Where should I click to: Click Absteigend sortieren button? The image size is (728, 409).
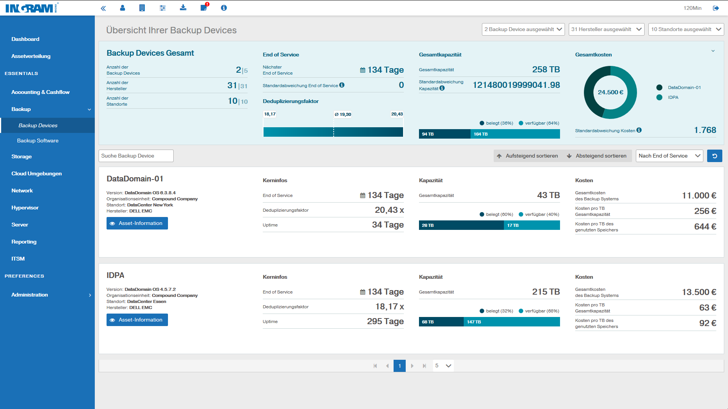coord(597,156)
